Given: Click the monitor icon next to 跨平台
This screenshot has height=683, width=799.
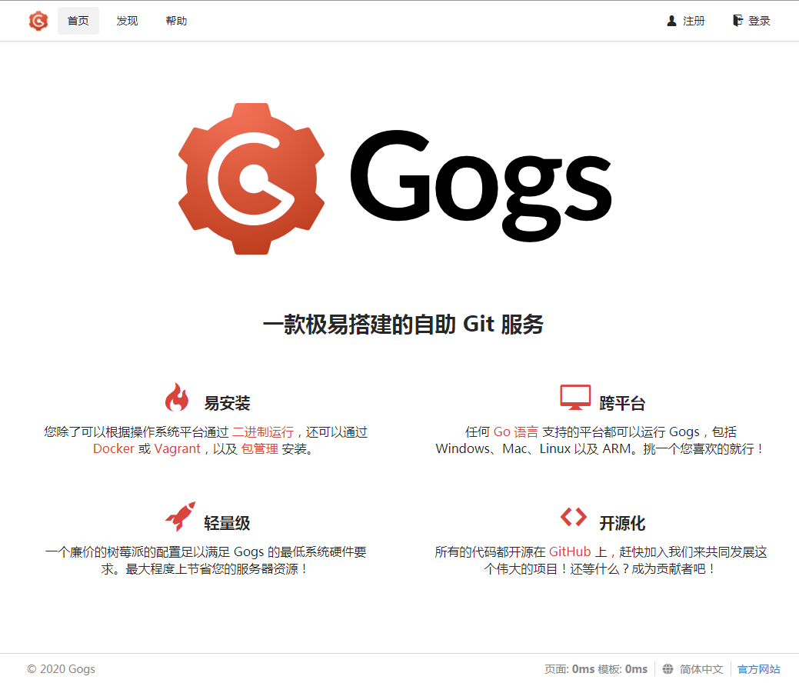Looking at the screenshot, I should 575,397.
